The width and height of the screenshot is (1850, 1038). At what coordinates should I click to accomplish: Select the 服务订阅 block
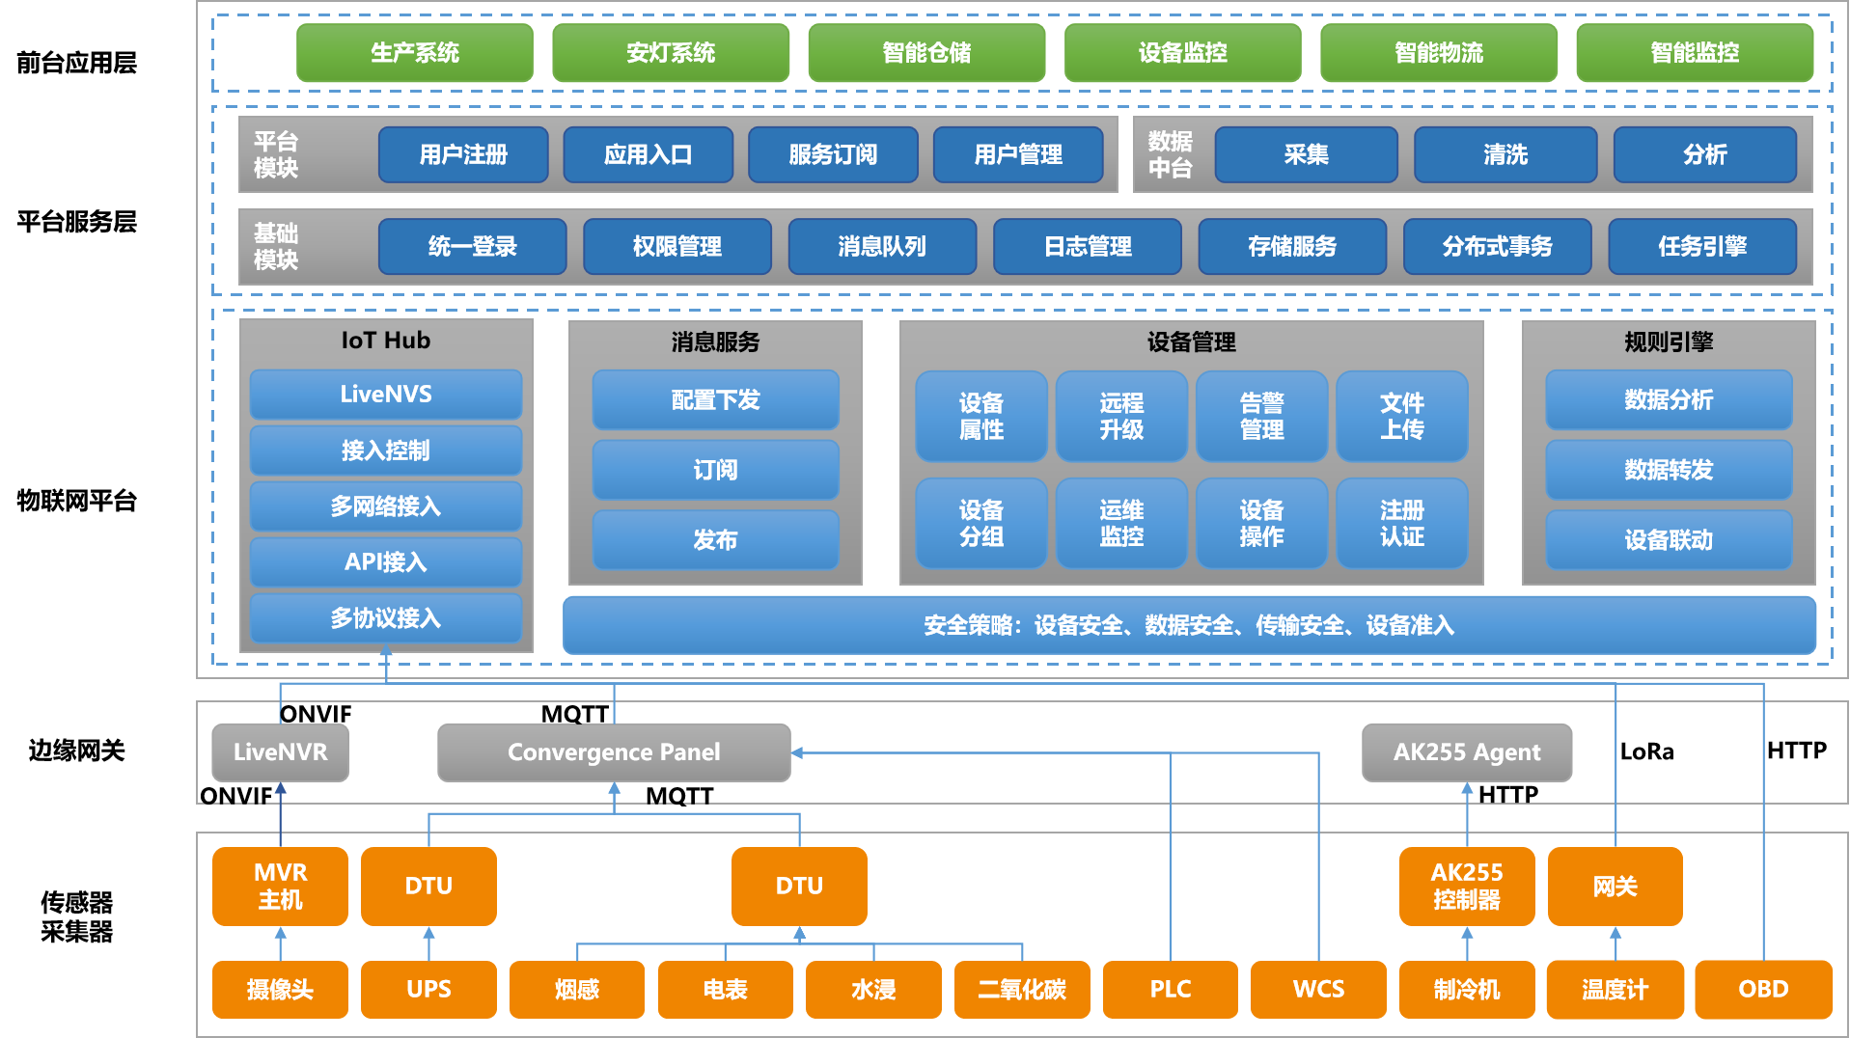coord(833,154)
